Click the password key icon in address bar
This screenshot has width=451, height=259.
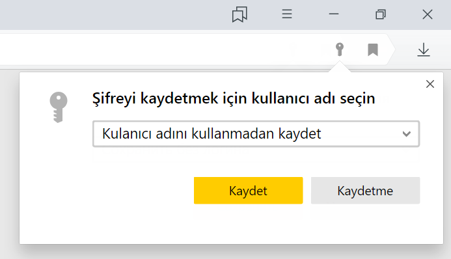pos(340,49)
